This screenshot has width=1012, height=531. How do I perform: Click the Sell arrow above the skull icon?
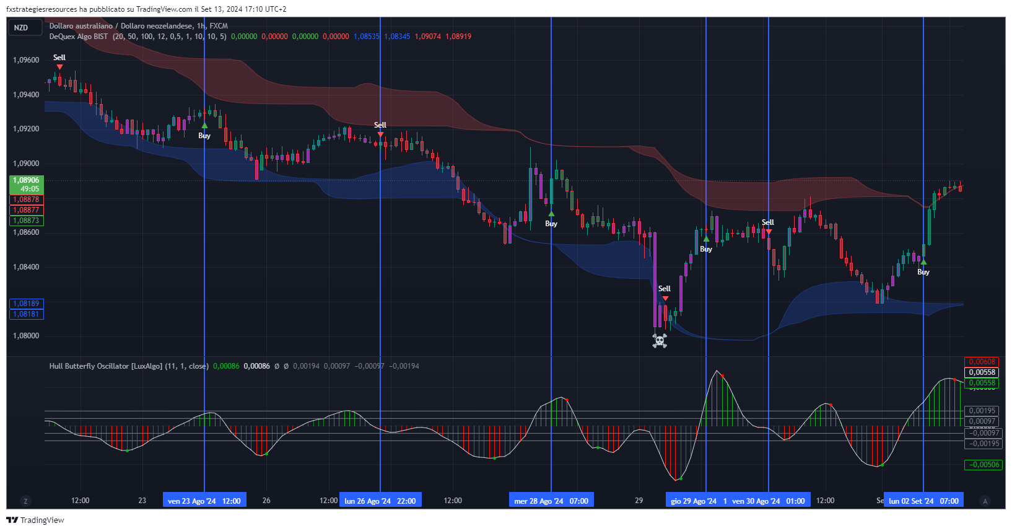tap(665, 298)
